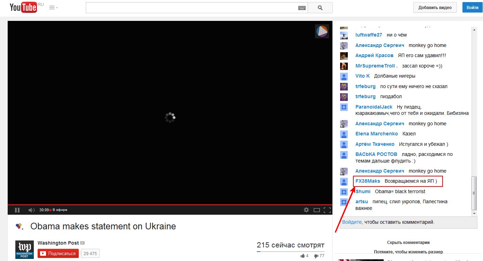
Task: Click the channel branding icon on the video
Action: pos(322,31)
